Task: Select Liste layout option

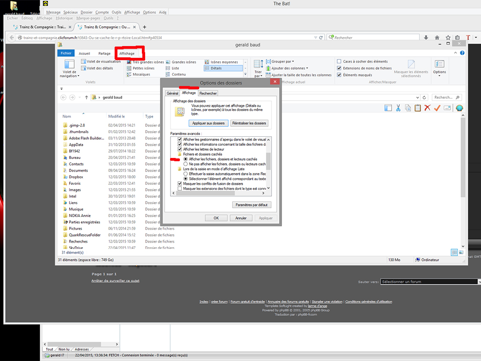Action: 172,68
